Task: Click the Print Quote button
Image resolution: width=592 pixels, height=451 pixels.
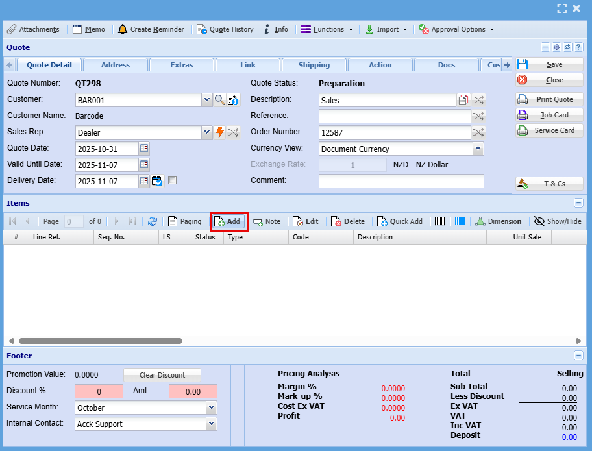Action: click(x=549, y=99)
